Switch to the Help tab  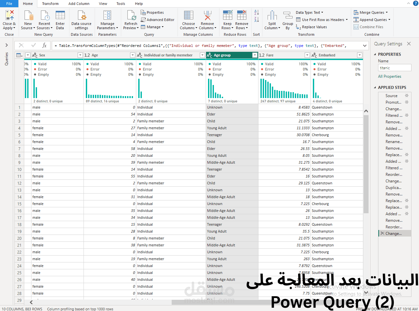tap(139, 4)
